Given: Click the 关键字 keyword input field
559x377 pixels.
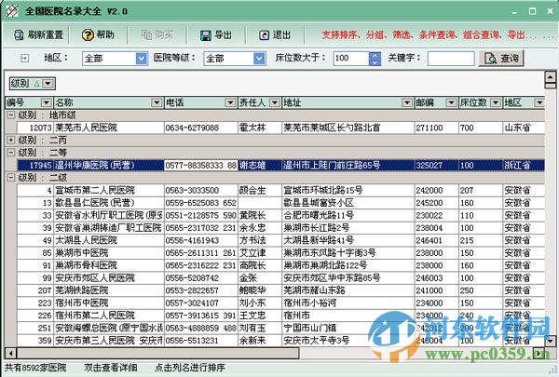Looking at the screenshot, I should (451, 58).
